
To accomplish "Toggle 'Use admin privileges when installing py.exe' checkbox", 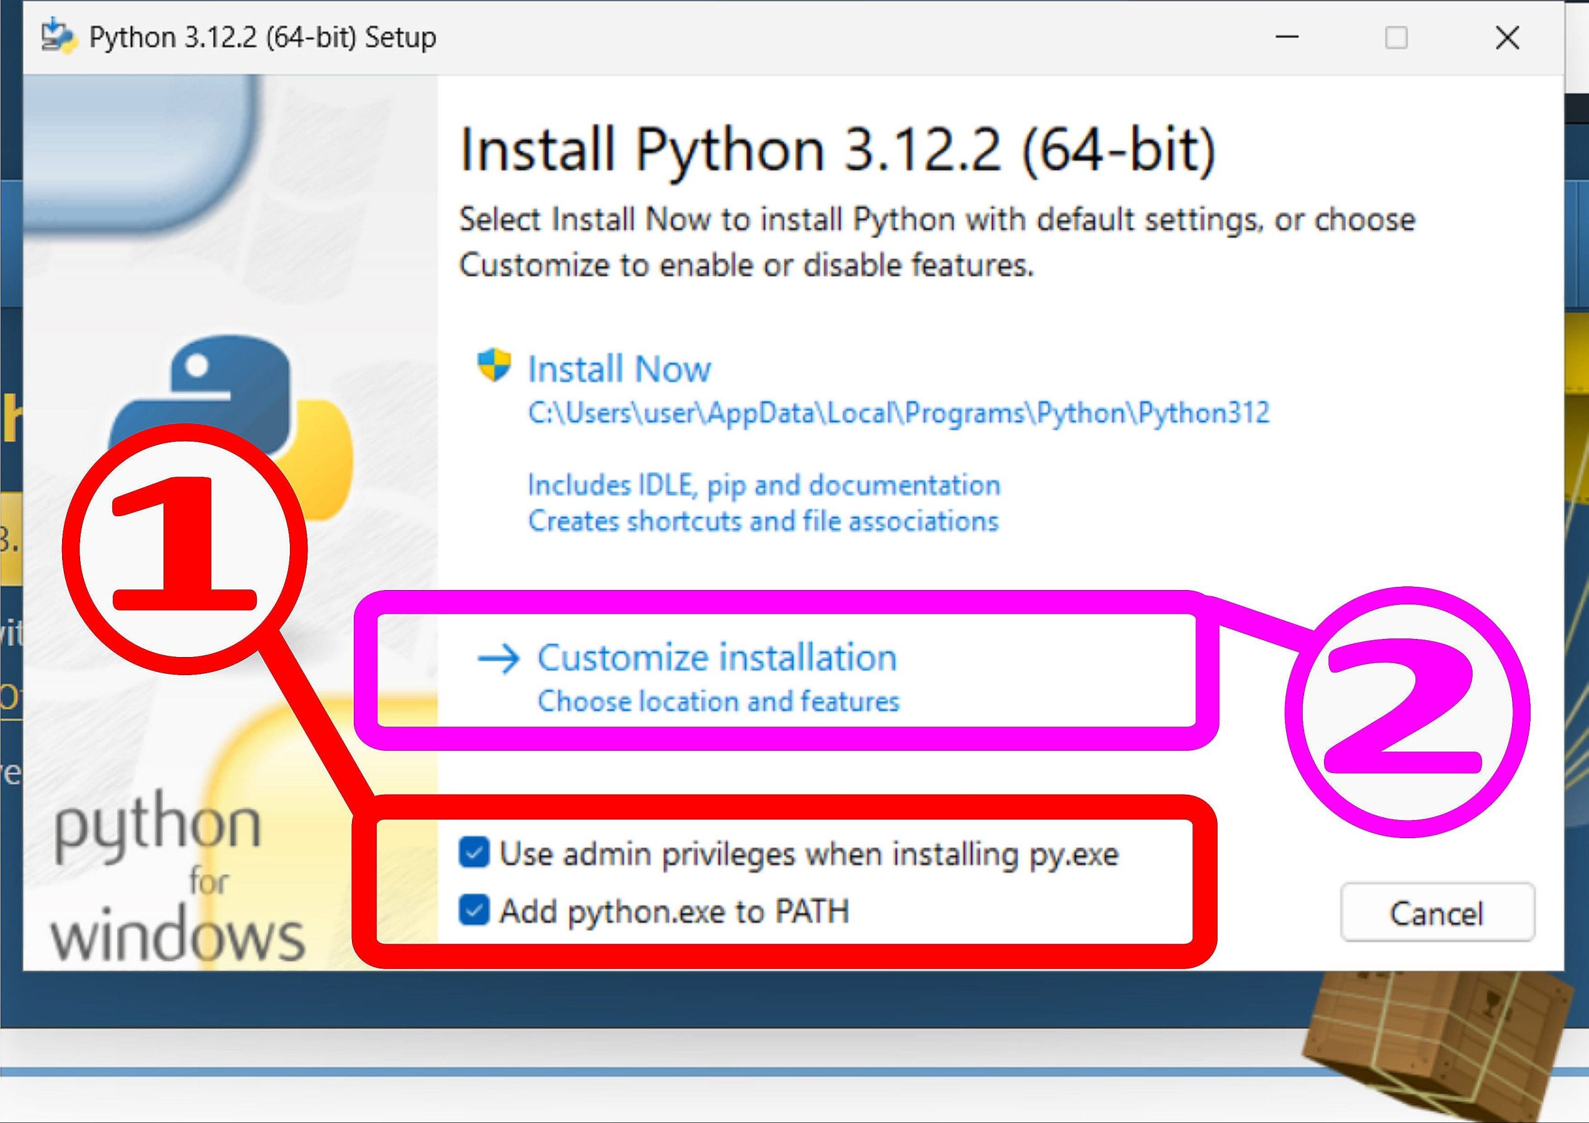I will point(474,852).
